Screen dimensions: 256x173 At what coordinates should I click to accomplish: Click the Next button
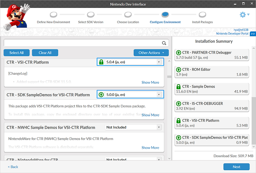pyautogui.click(x=236, y=167)
